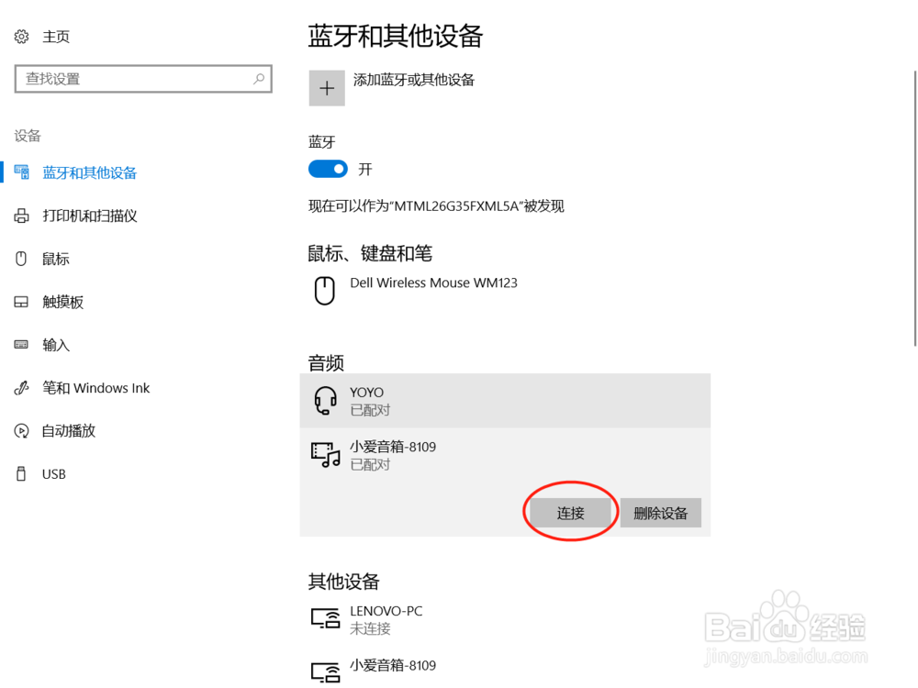Open 自动播放 settings
Viewport: 918px width, 688px height.
click(69, 430)
